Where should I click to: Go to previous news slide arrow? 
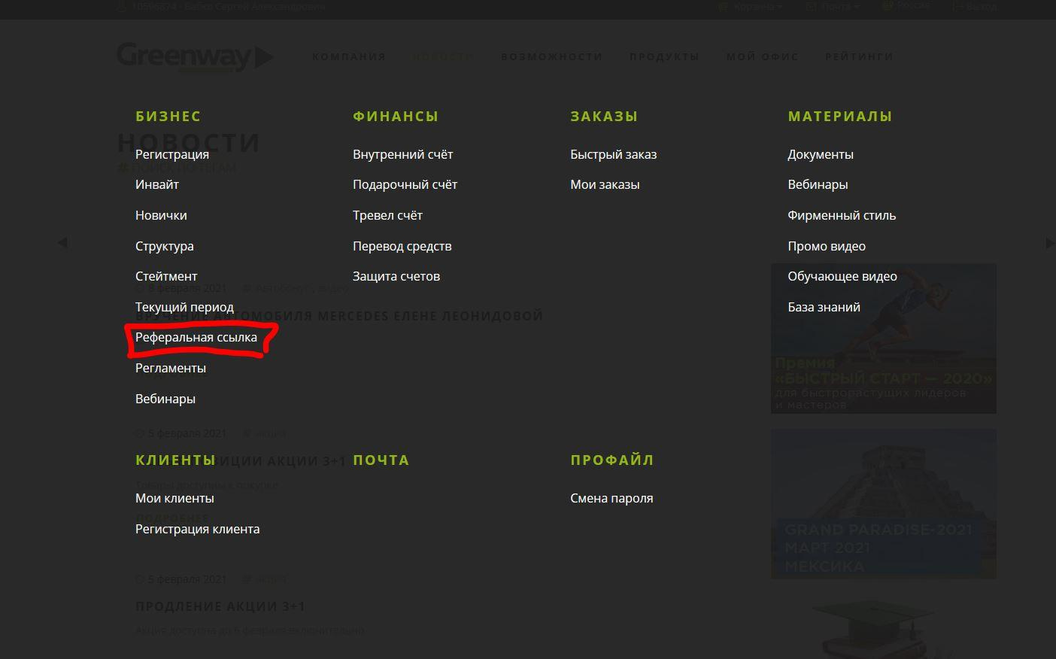62,242
